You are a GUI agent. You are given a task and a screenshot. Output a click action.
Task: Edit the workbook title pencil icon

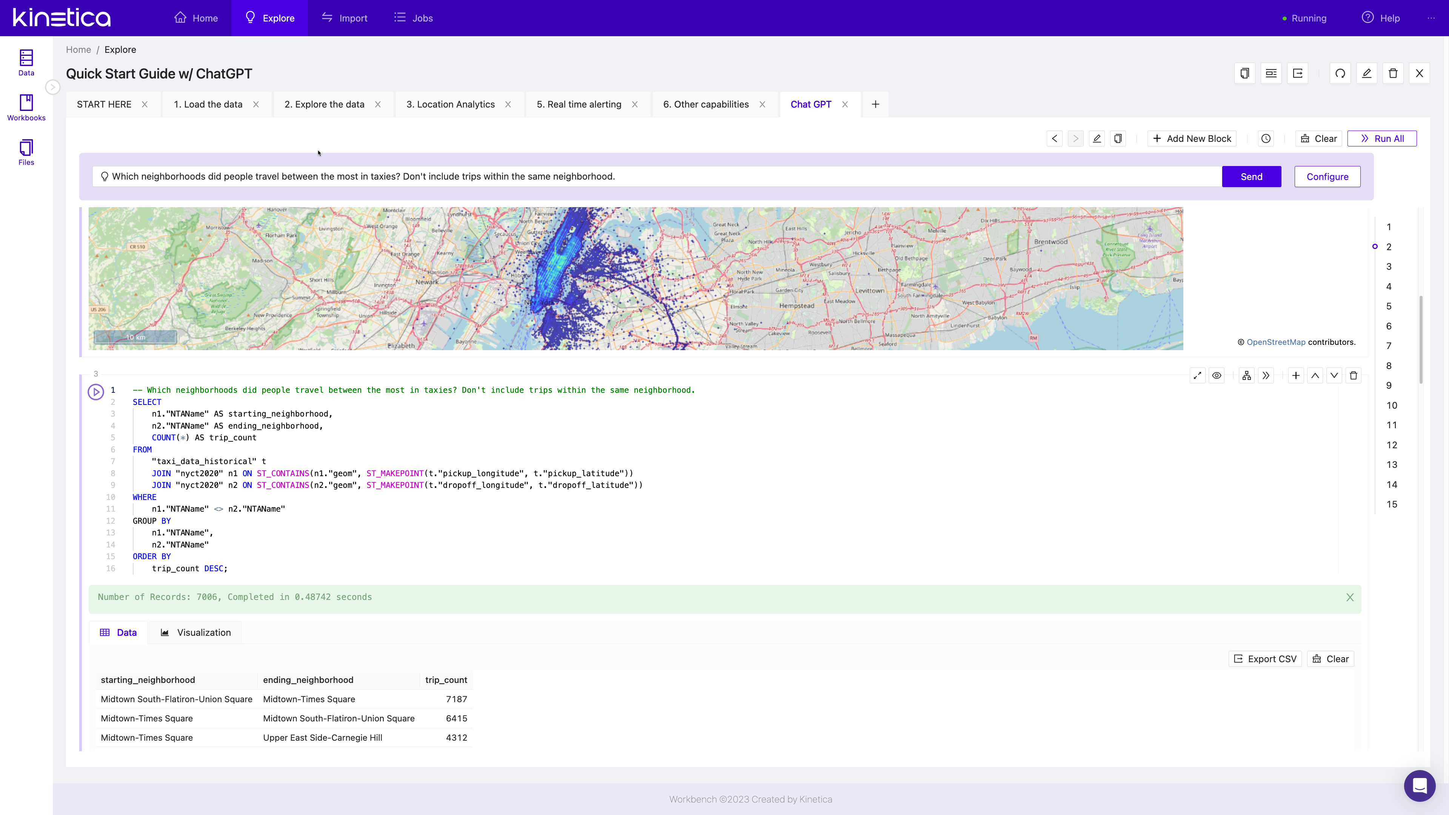coord(1367,73)
